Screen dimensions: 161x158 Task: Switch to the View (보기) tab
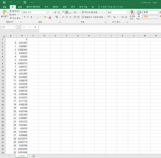click(x=73, y=7)
